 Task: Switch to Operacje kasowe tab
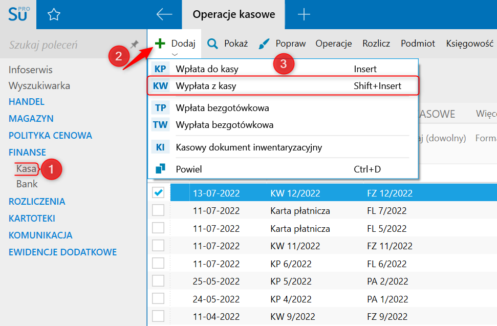[x=233, y=14]
